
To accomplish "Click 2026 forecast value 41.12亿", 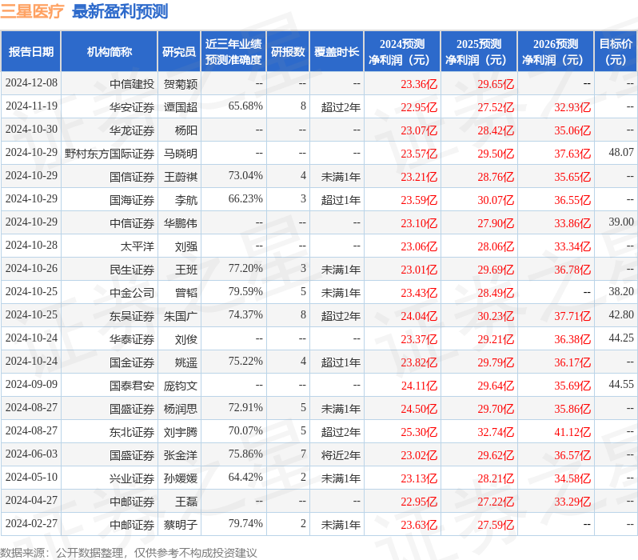I will coord(572,432).
